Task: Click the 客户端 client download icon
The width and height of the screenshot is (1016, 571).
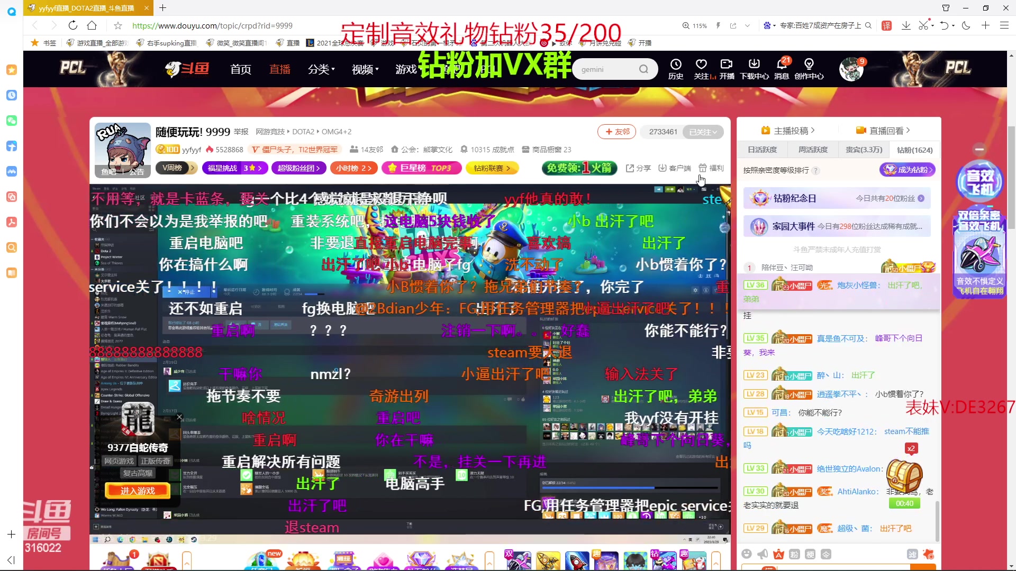Action: click(675, 168)
